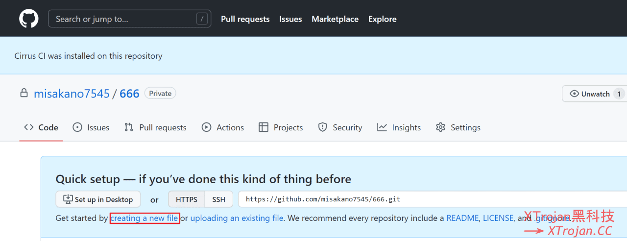The height and width of the screenshot is (241, 627).
Task: Click the code brackets icon on Code tab
Action: point(29,127)
